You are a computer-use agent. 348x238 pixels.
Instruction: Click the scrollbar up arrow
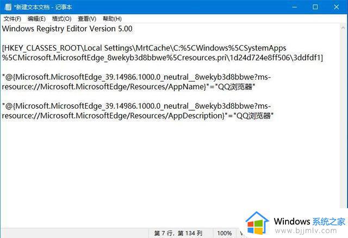(x=343, y=28)
